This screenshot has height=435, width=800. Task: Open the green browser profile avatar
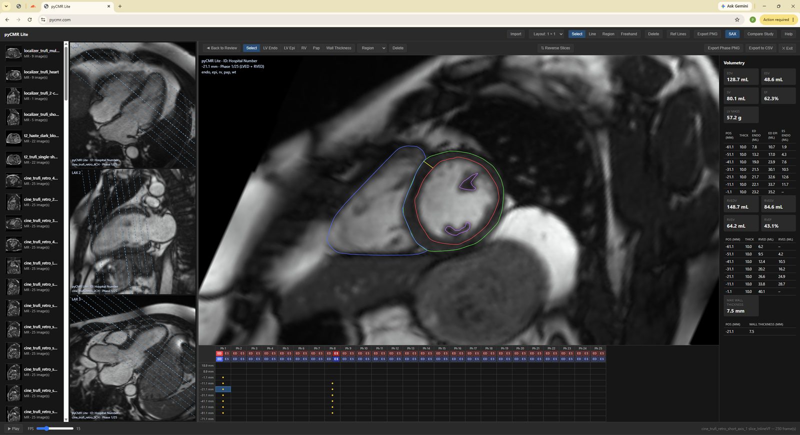(x=752, y=19)
